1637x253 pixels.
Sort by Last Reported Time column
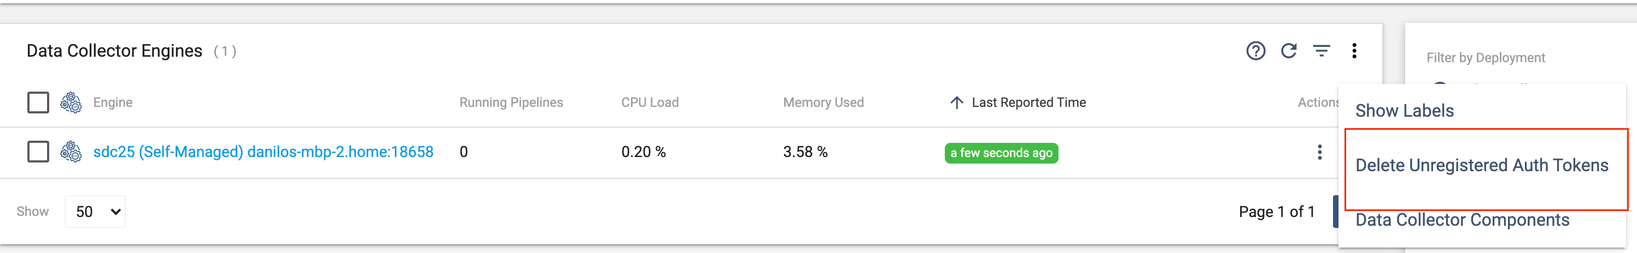pos(1028,103)
